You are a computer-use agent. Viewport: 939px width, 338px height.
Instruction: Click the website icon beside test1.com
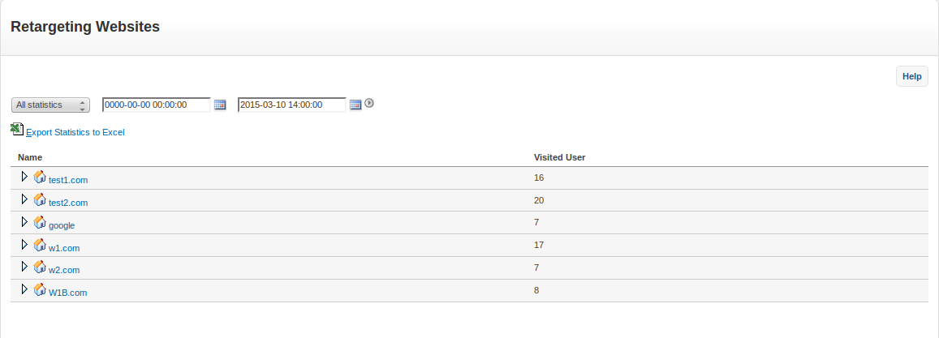point(40,177)
